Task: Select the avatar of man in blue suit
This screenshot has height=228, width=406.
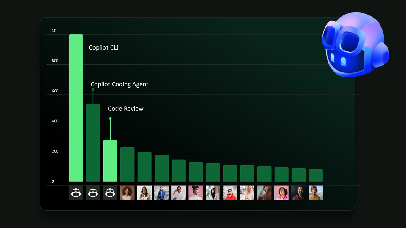Action: pyautogui.click(x=161, y=193)
